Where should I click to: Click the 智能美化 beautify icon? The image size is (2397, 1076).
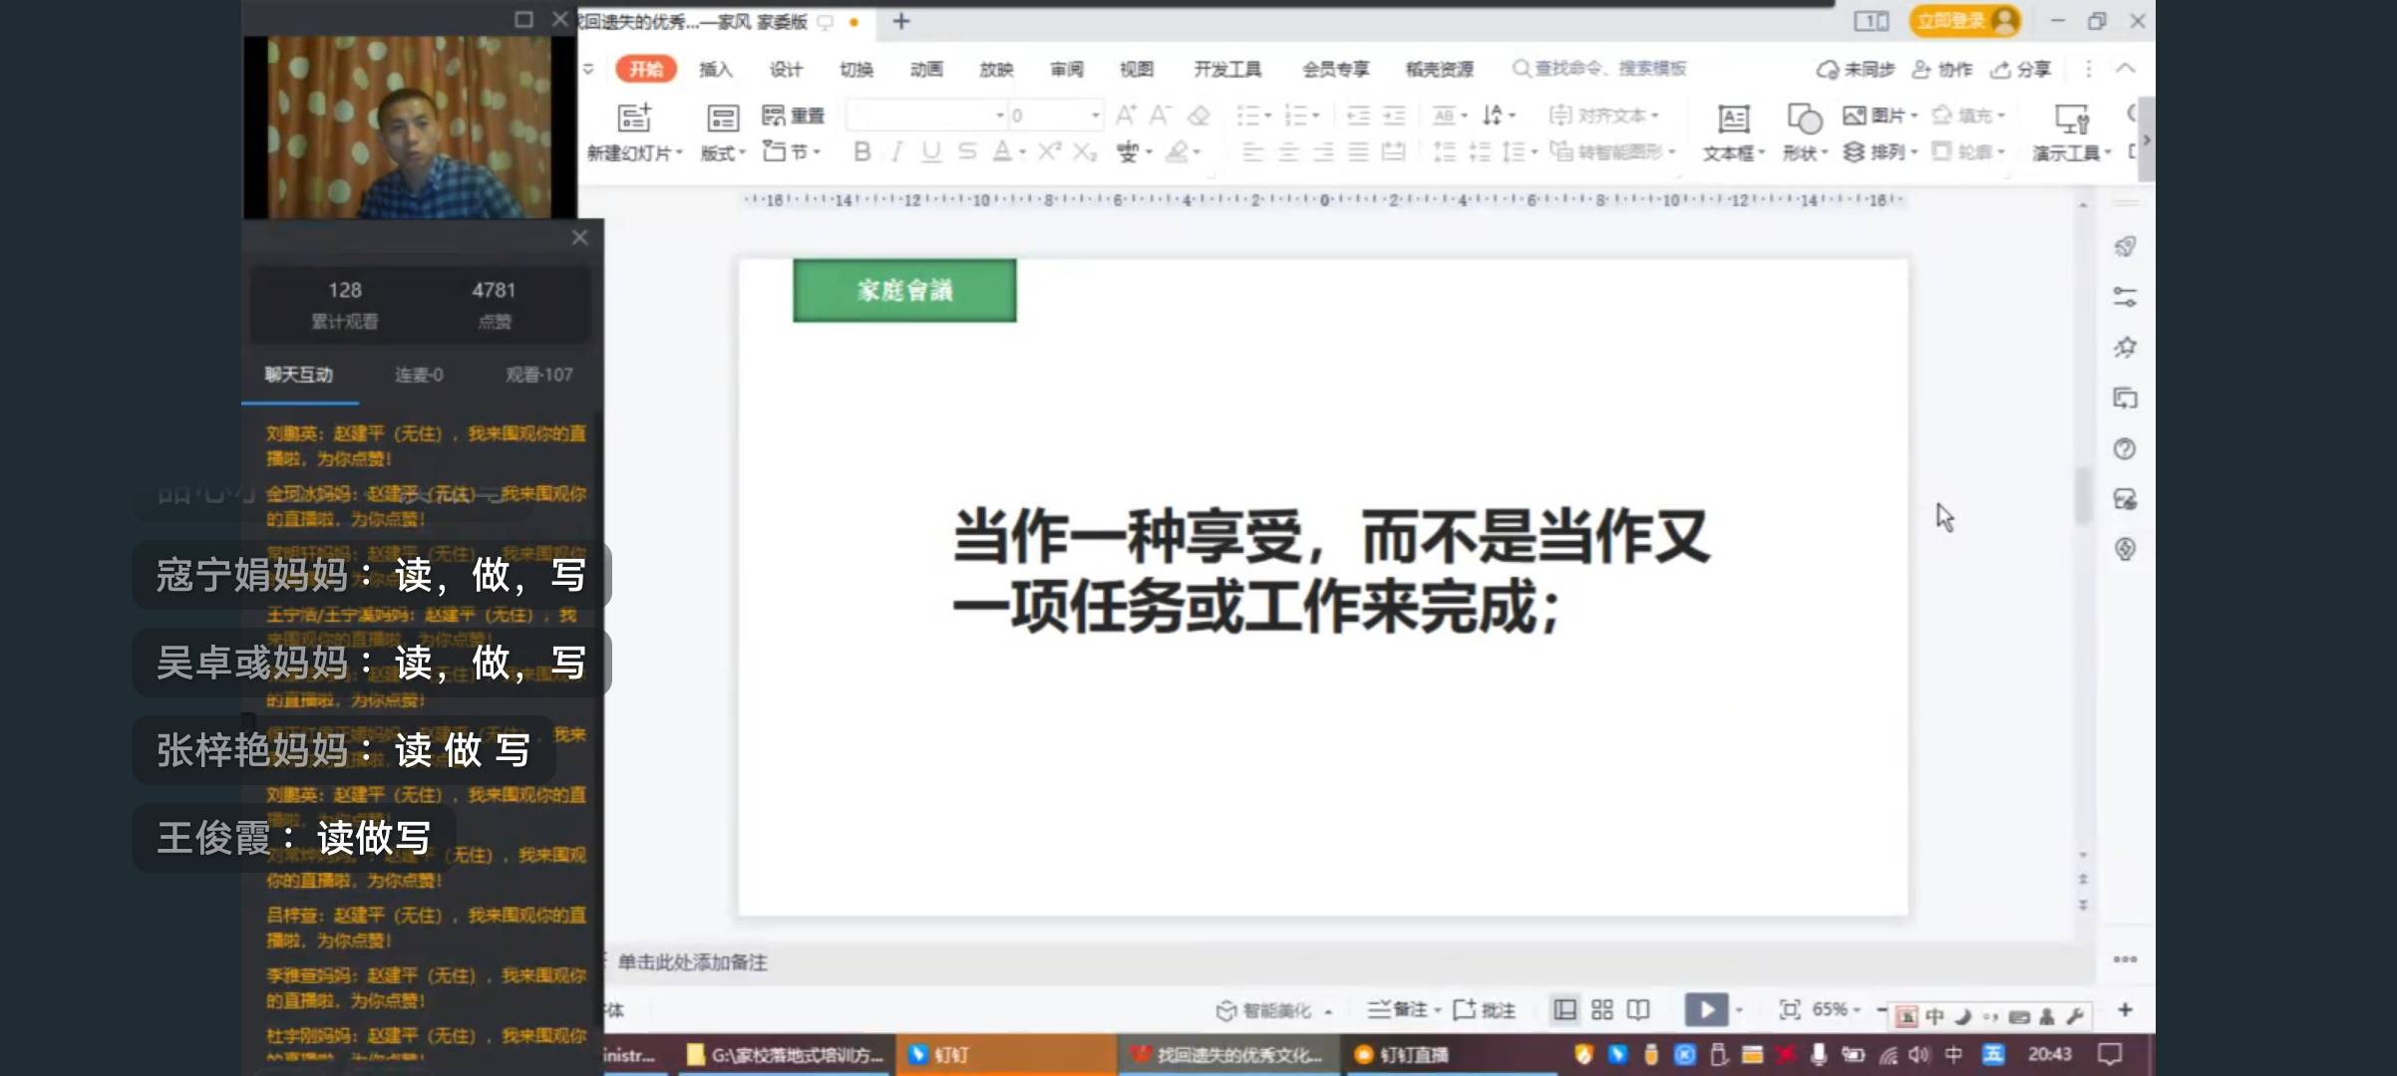1226,1009
